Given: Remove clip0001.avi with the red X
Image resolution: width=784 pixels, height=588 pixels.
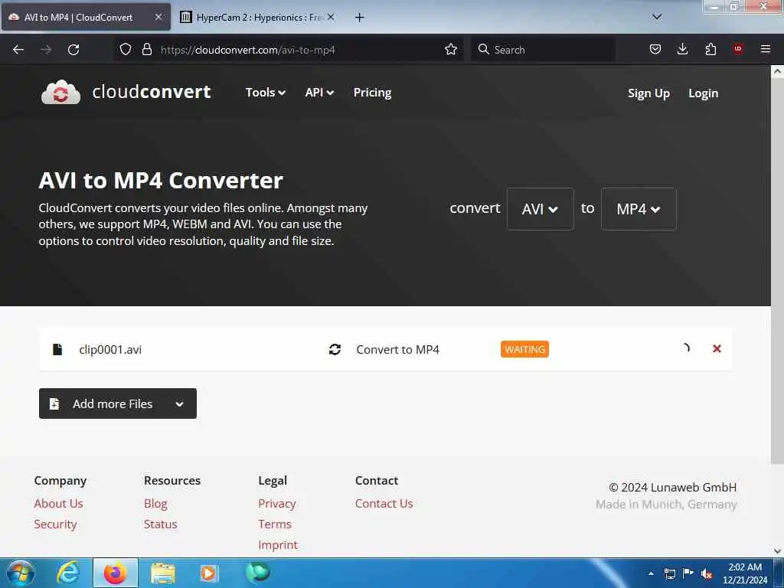Looking at the screenshot, I should click(717, 348).
